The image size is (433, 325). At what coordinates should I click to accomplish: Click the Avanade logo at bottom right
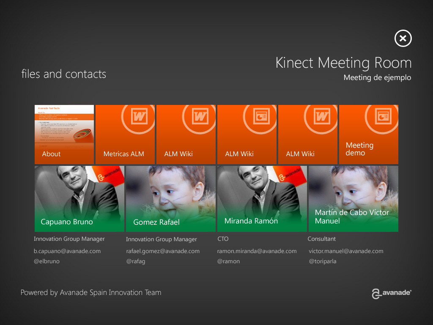pyautogui.click(x=392, y=294)
